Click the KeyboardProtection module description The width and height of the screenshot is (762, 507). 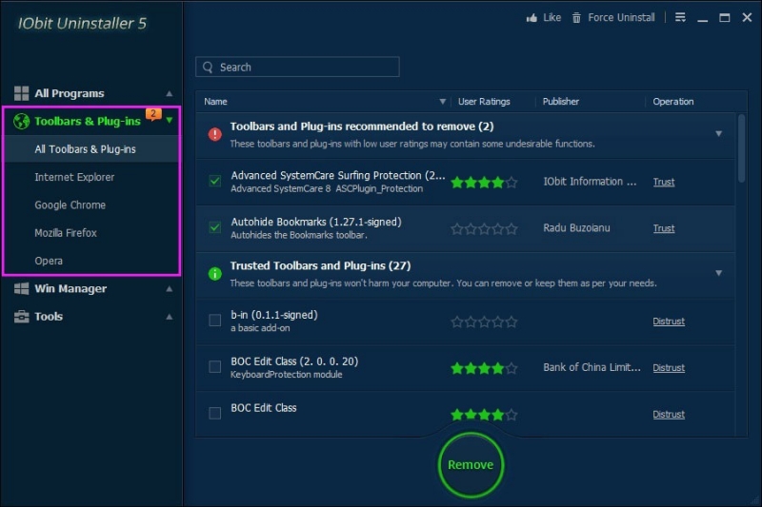pos(287,375)
